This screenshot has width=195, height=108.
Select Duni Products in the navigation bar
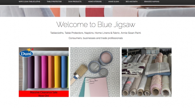75,2
